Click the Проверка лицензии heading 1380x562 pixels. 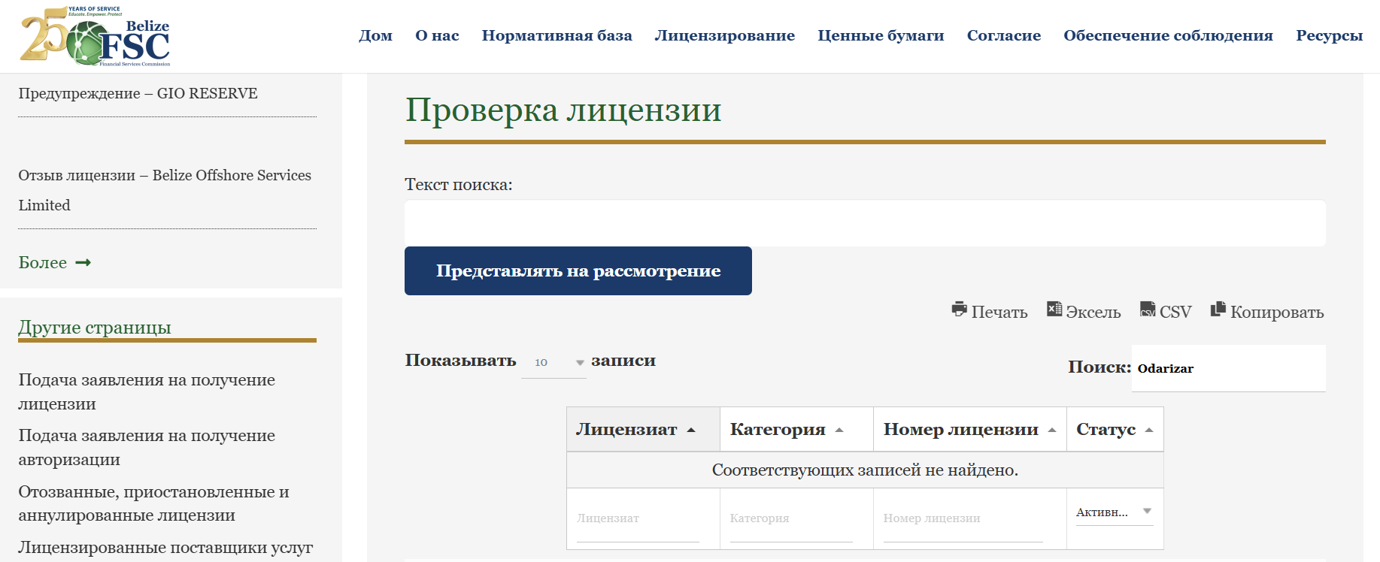(563, 110)
